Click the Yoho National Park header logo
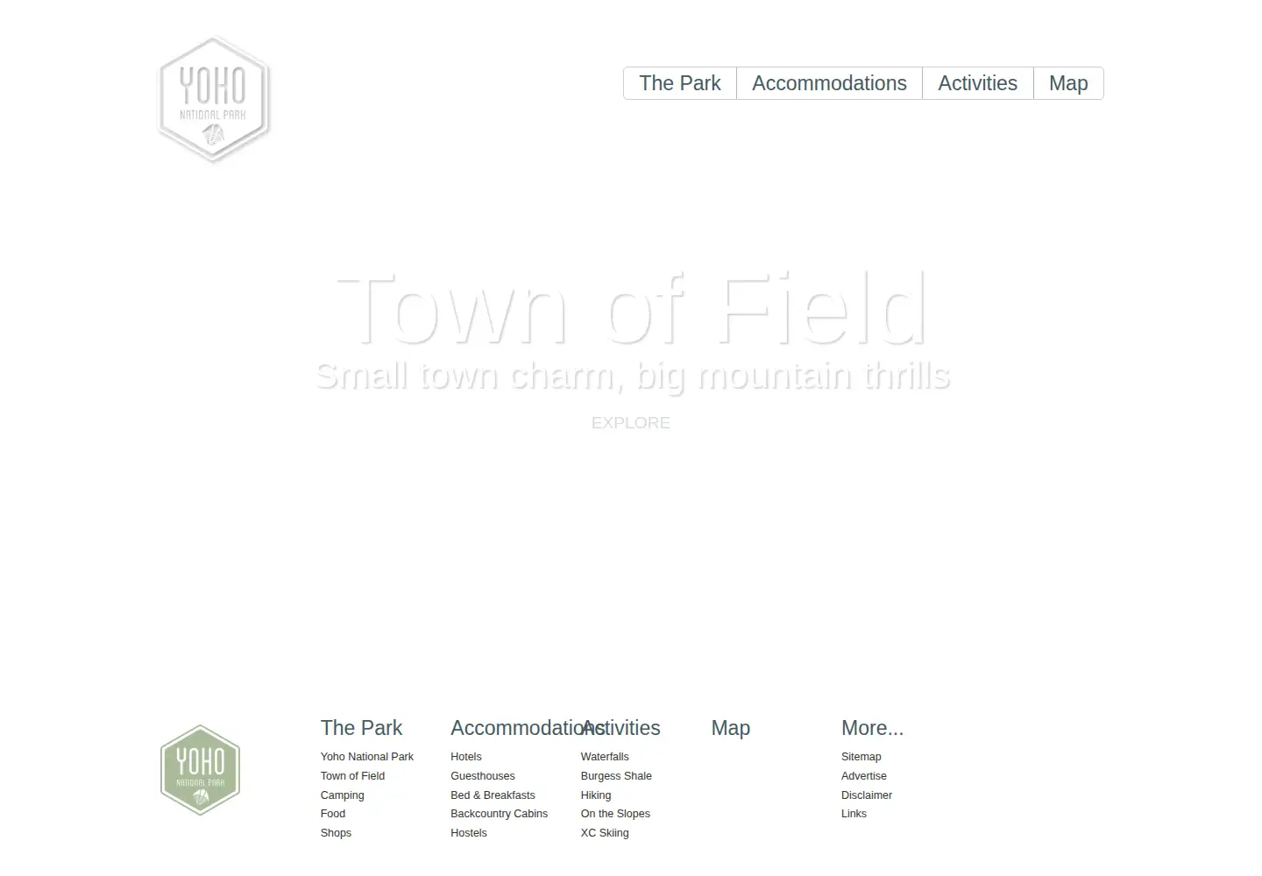The height and width of the screenshot is (876, 1262). click(213, 98)
